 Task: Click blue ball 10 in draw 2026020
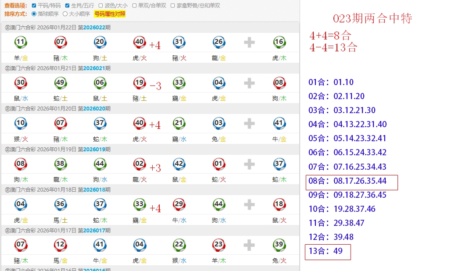coord(21,123)
